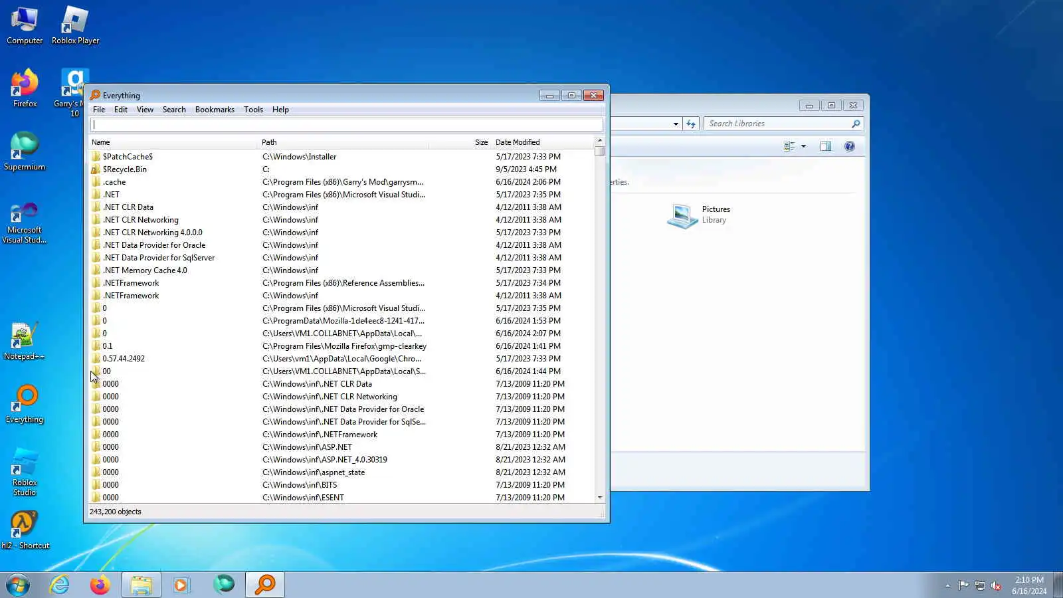This screenshot has width=1063, height=598.
Task: Click the results scrollbar thumb in Everything
Action: [600, 151]
